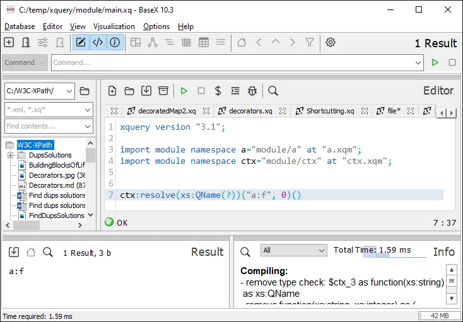Toggle the Explorer view icon
This screenshot has width=463, height=322.
221,42
